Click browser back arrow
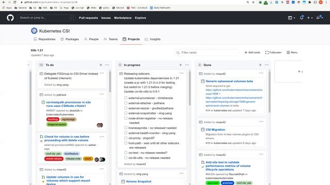330x185 pixels. [x=4, y=2]
